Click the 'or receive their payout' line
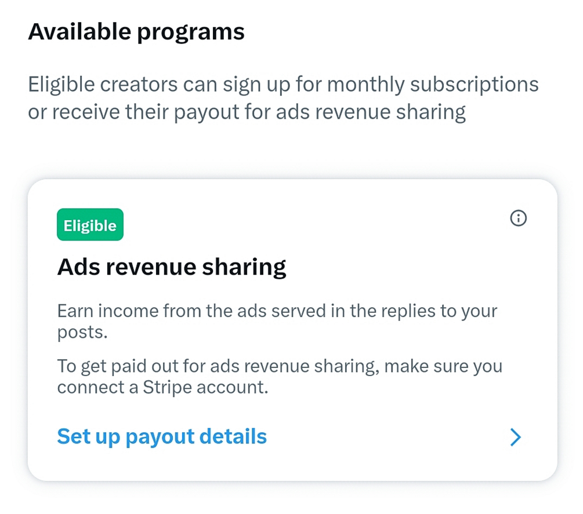The height and width of the screenshot is (514, 583). coord(247,112)
